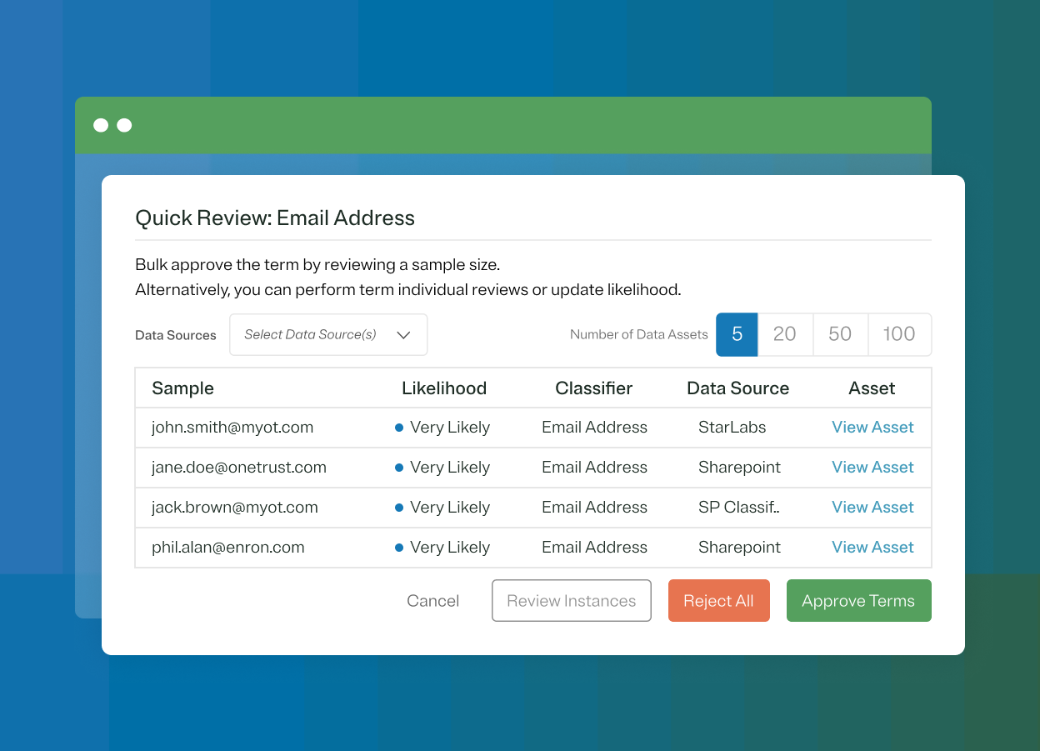Approve Terms for Email Address

pyautogui.click(x=858, y=600)
